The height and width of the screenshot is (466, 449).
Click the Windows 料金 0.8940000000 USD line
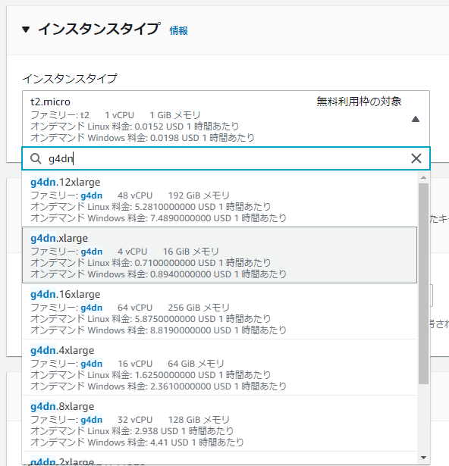point(159,274)
